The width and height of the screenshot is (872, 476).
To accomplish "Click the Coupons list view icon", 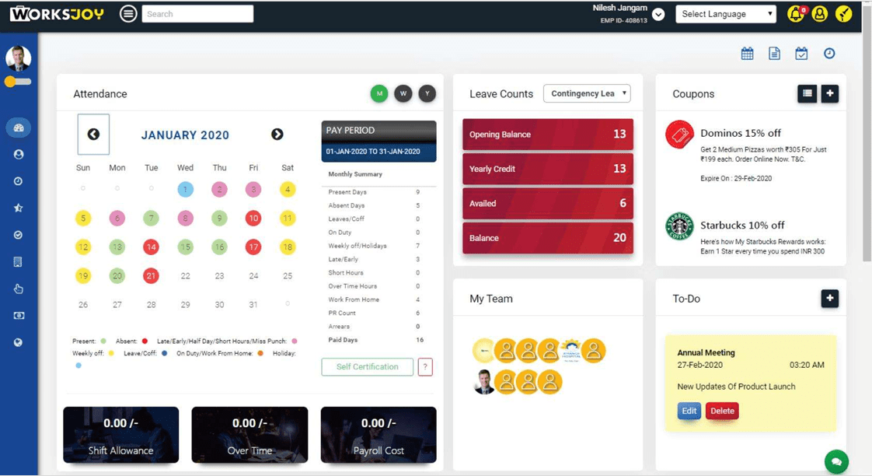I will [807, 93].
